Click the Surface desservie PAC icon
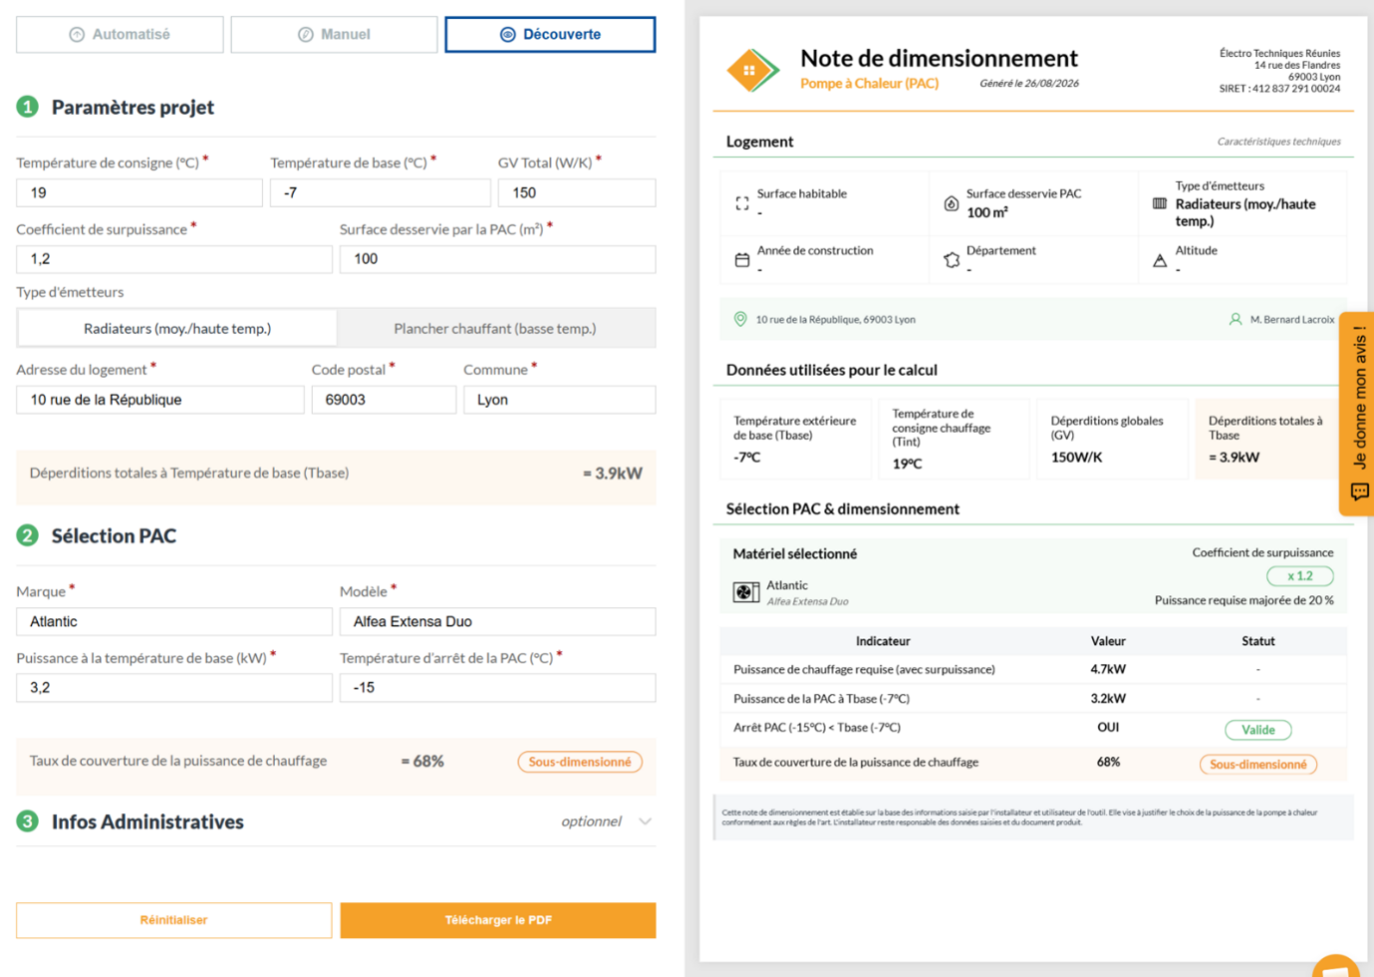 tap(952, 203)
